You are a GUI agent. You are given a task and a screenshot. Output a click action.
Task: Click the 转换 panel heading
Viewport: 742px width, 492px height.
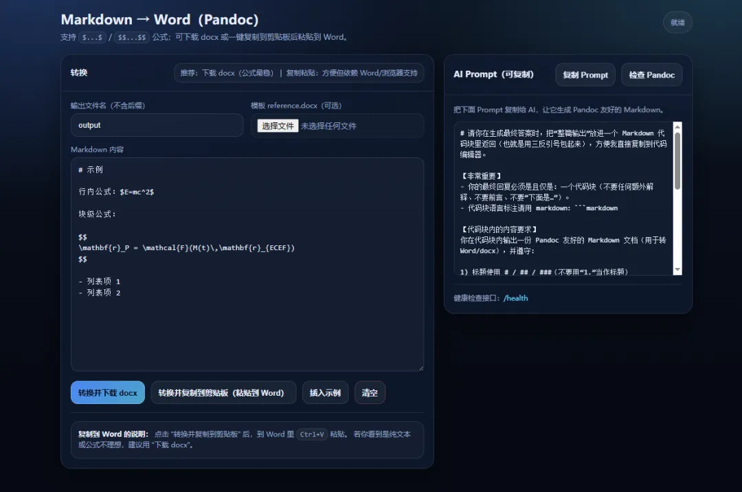(79, 72)
